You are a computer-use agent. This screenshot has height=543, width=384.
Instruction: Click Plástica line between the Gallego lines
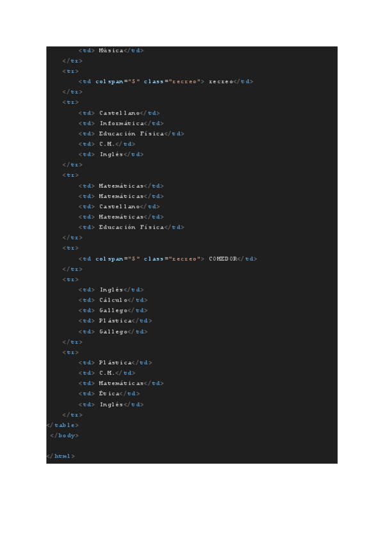pos(115,321)
